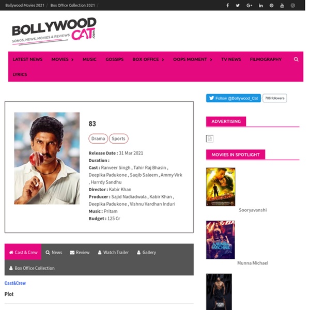
Task: Open the Twitter icon in top bar
Action: pyautogui.click(x=238, y=6)
